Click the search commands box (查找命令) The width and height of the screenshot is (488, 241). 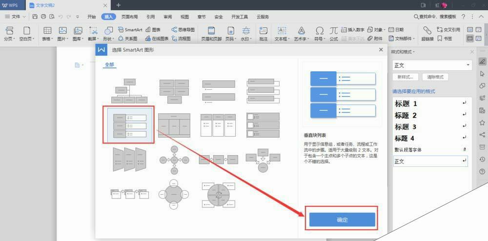coord(435,17)
